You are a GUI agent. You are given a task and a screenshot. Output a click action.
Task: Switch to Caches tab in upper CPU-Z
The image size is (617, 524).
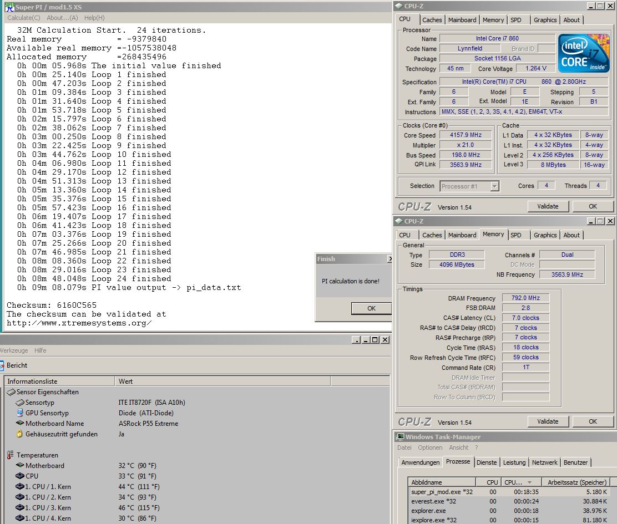click(x=432, y=20)
